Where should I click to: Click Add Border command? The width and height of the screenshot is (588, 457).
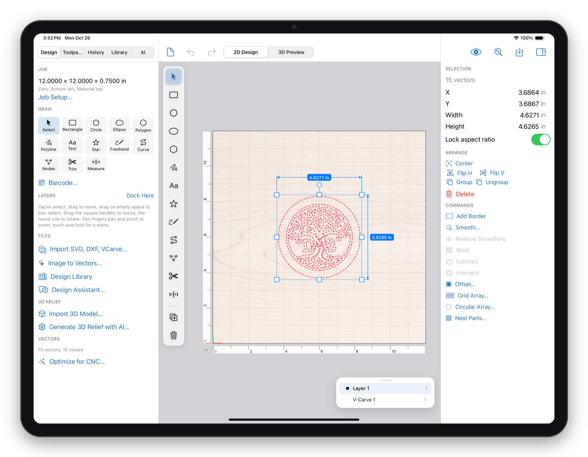[x=466, y=216]
